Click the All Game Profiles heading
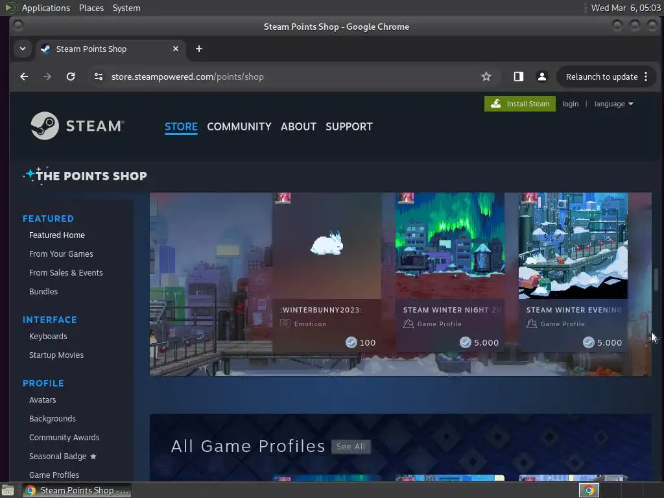The image size is (664, 498). pos(248,446)
